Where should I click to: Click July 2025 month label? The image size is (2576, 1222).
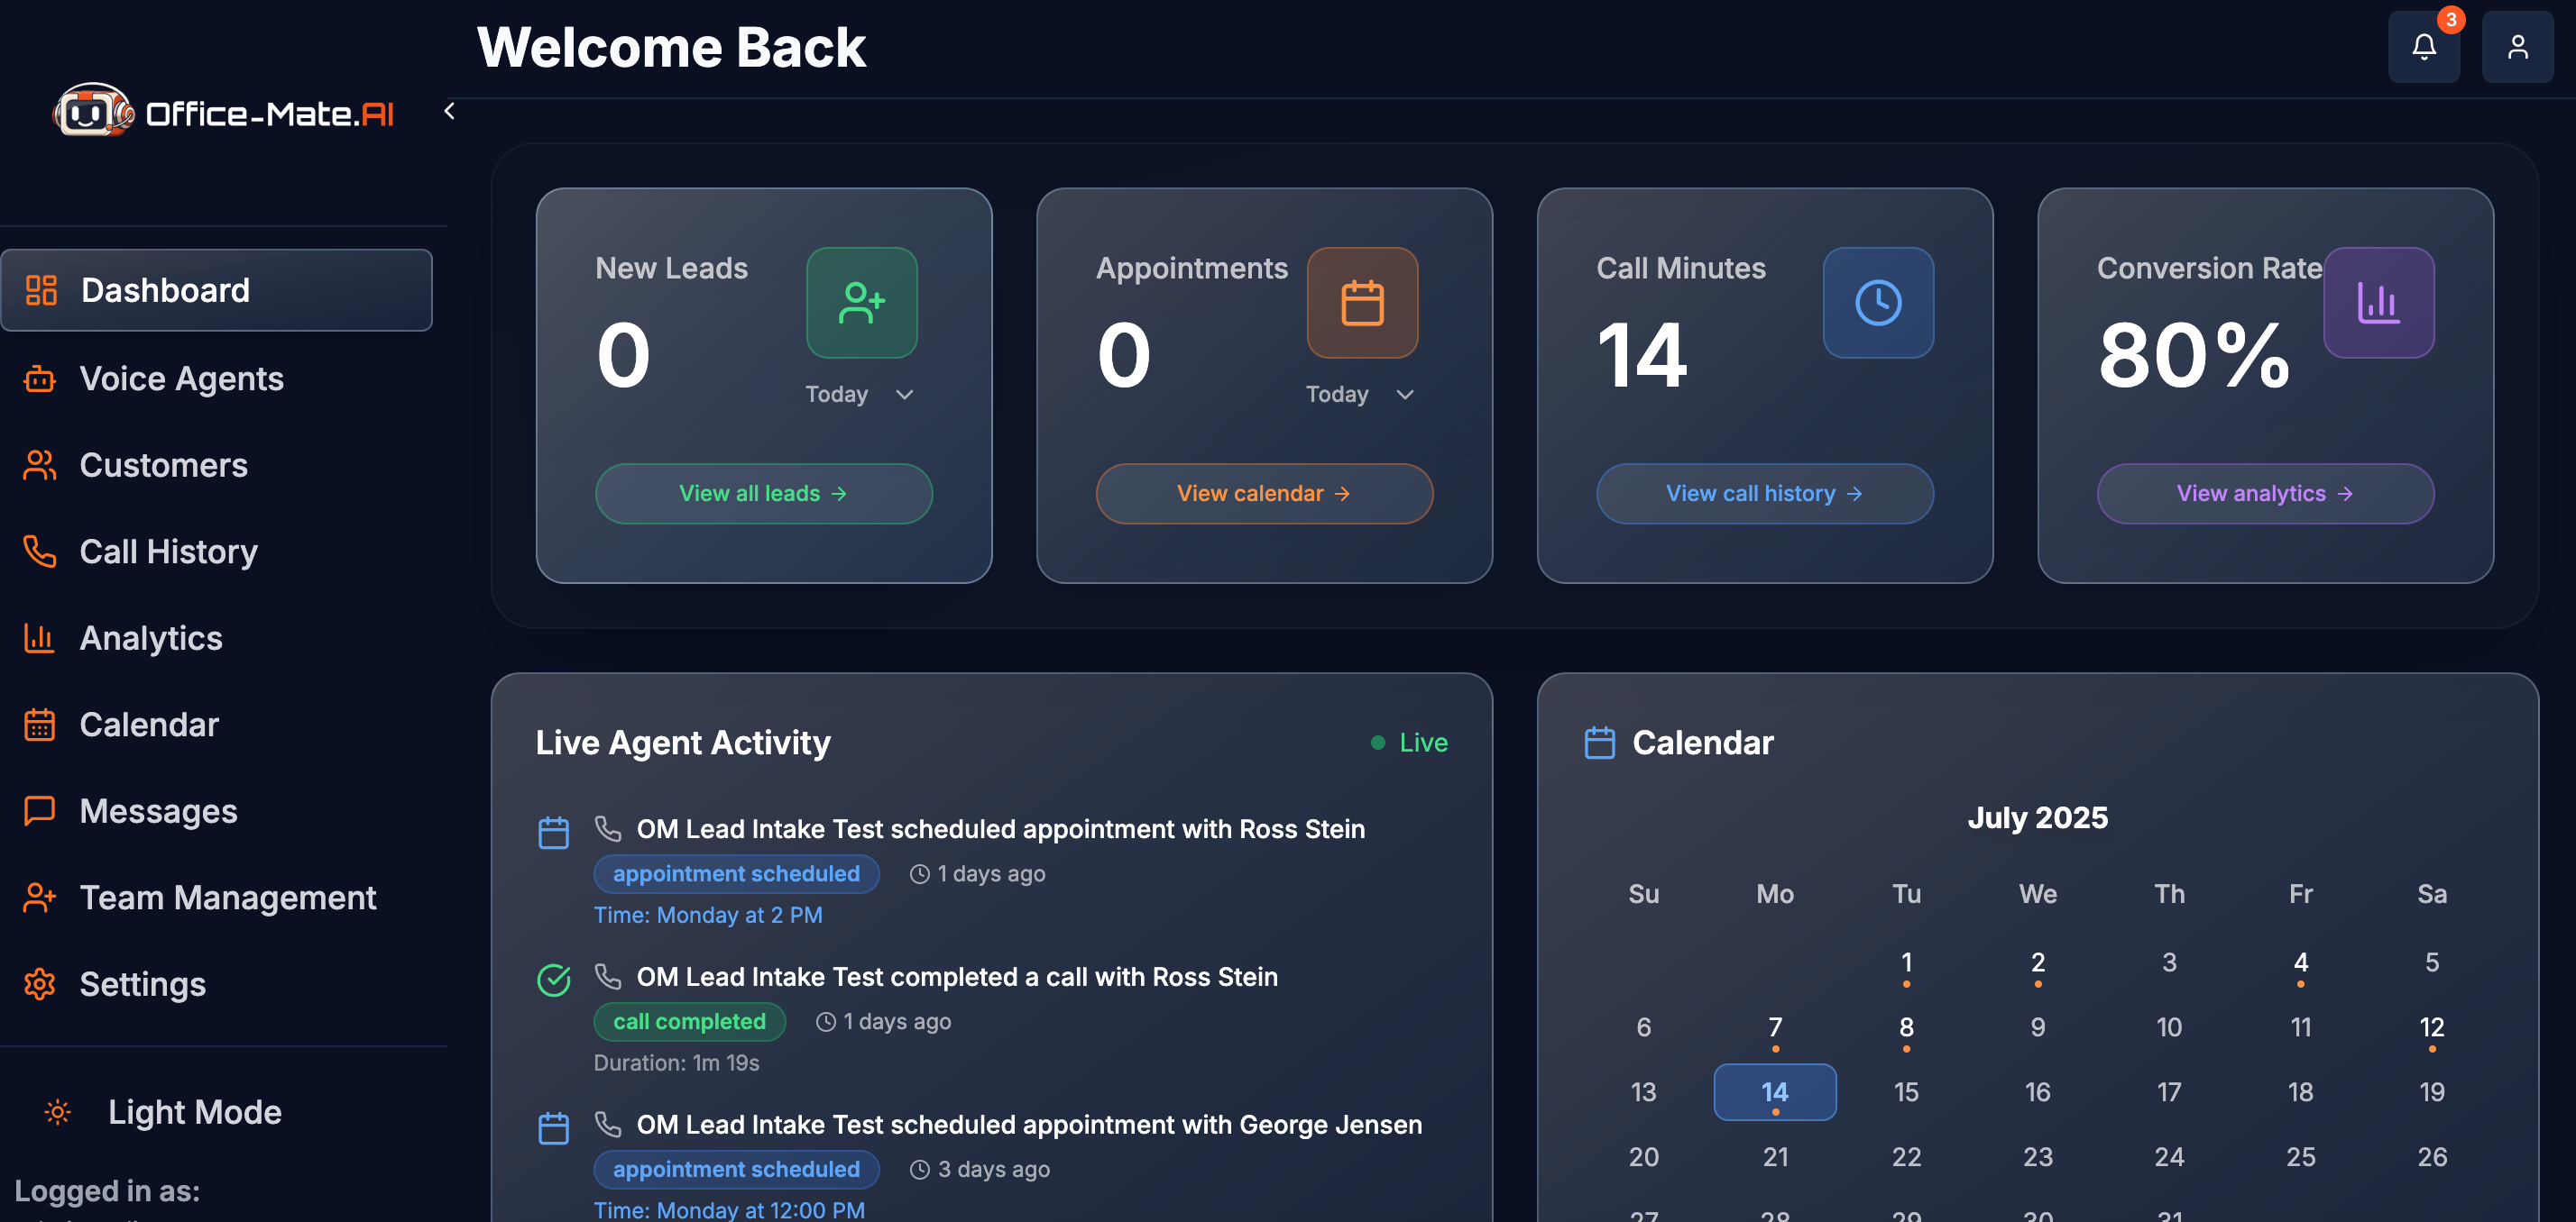click(x=2037, y=817)
